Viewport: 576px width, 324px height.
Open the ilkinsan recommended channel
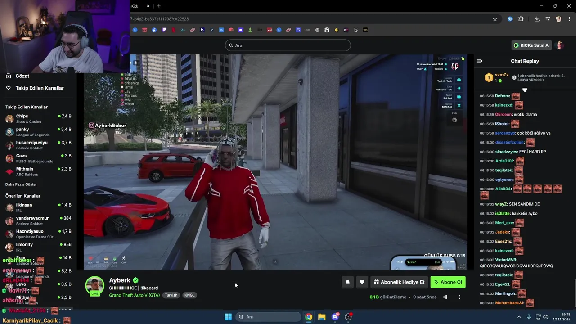pyautogui.click(x=38, y=207)
